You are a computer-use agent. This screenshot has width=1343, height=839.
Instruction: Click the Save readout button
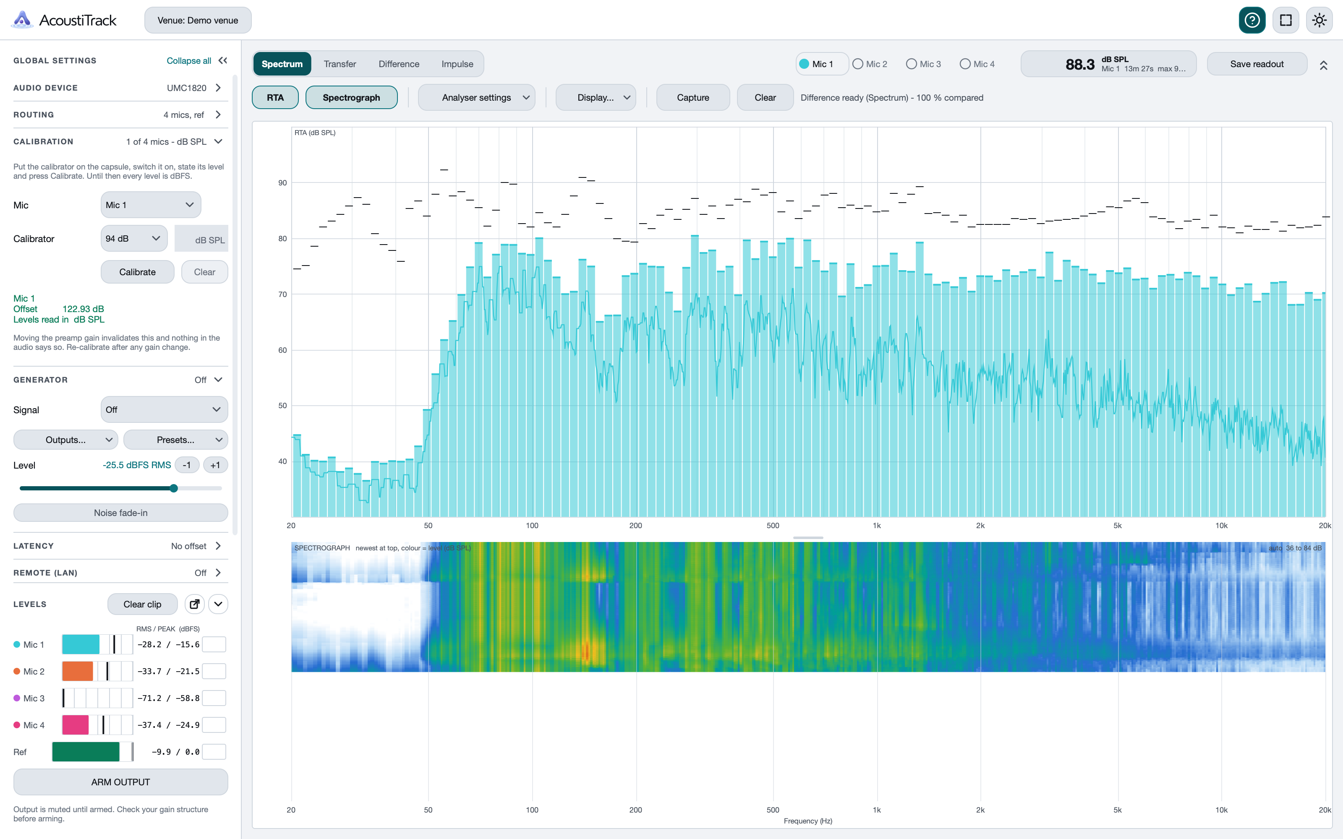[1257, 64]
